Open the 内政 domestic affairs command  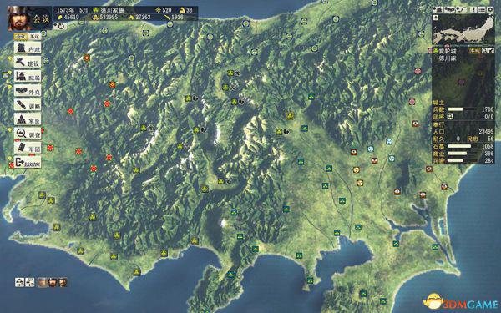tap(28, 48)
